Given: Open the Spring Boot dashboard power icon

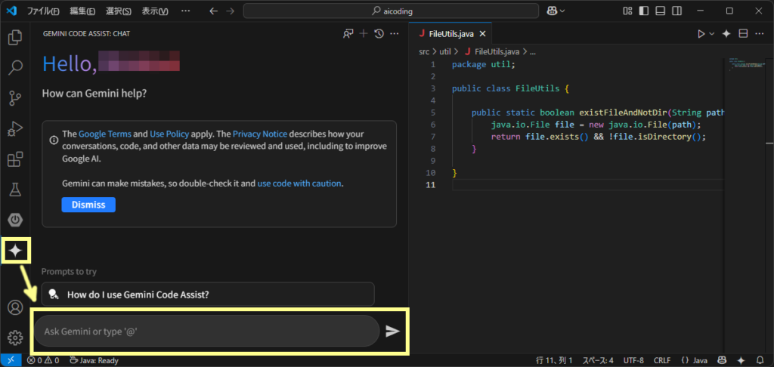Looking at the screenshot, I should (15, 220).
